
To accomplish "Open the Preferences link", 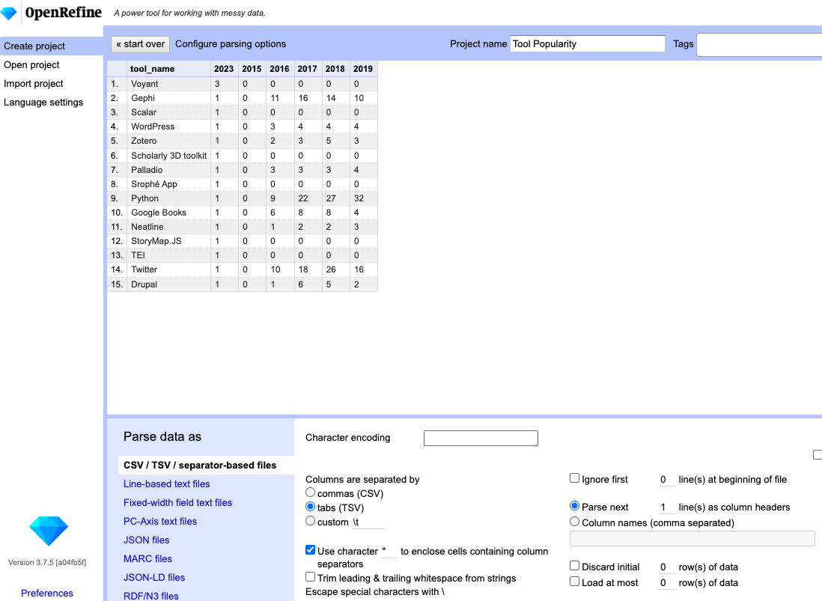I will pos(47,593).
